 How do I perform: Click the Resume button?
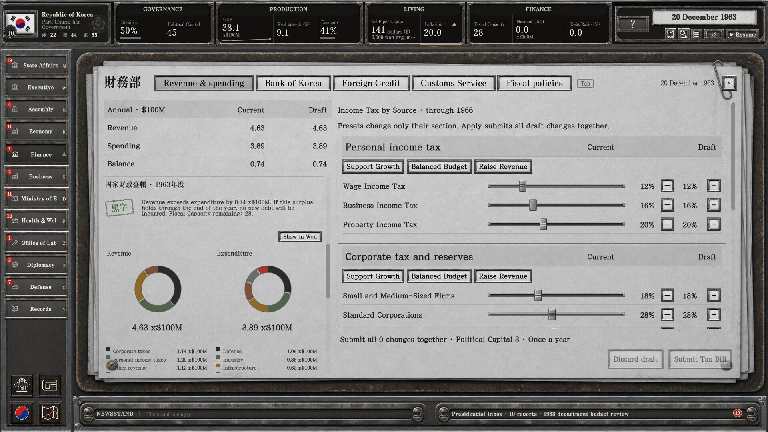click(742, 34)
